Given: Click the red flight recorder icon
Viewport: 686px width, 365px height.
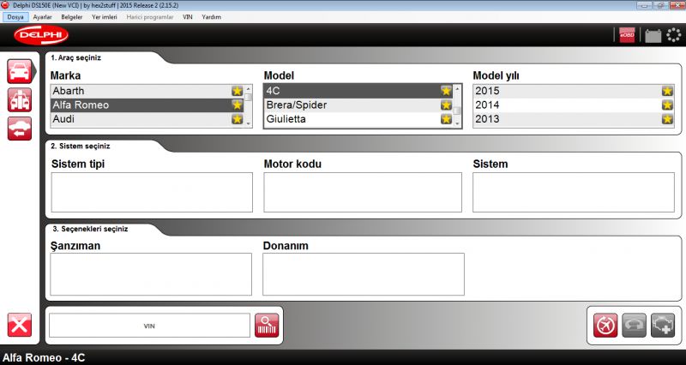Looking at the screenshot, I should click(x=605, y=326).
